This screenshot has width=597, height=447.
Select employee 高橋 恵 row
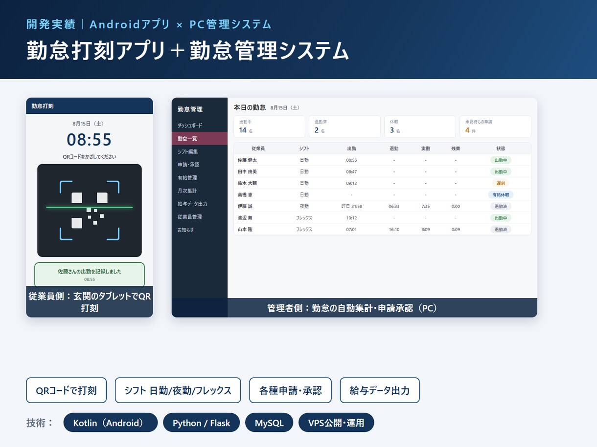(x=382, y=194)
